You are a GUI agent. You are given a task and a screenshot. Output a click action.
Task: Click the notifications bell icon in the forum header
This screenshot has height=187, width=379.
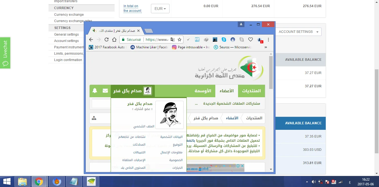click(95, 91)
